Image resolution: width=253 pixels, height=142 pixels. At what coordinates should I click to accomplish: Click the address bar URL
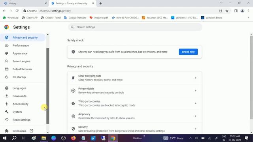coord(55,11)
